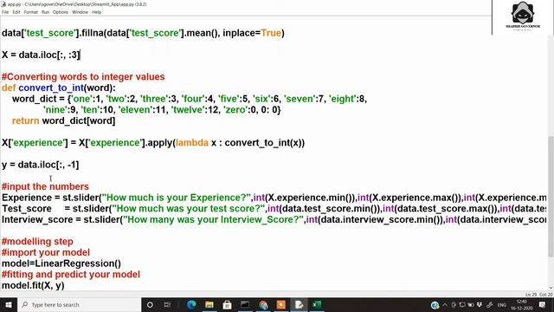Click 'model=LinearRegression()' line
554x312 pixels.
tap(61, 263)
